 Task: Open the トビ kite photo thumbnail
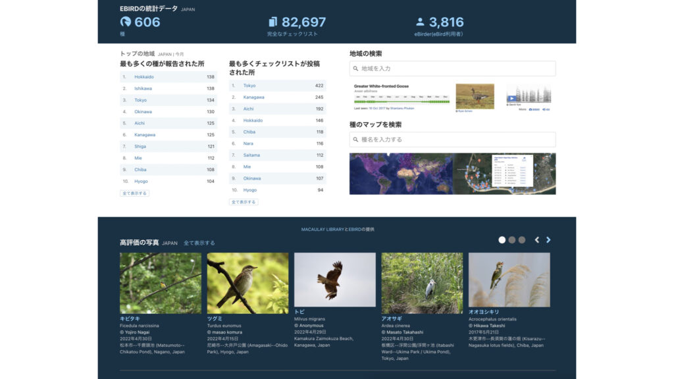click(335, 280)
